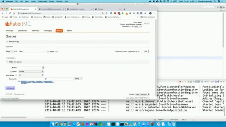Switch to the Overview tab
The height and width of the screenshot is (127, 226).
(10, 31)
